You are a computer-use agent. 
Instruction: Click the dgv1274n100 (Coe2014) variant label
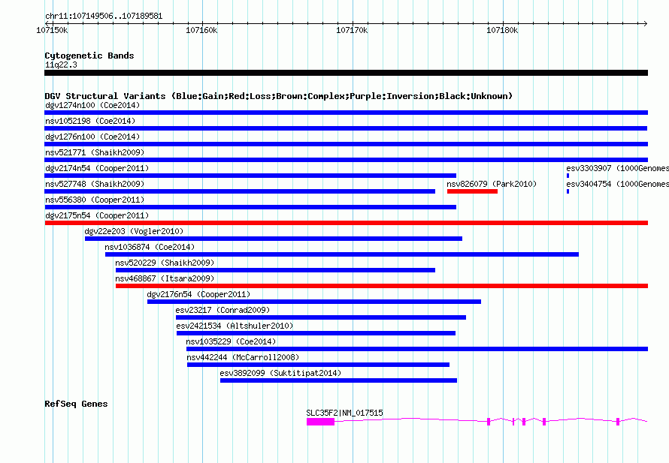92,105
